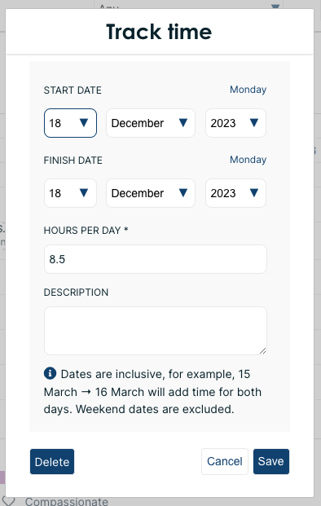
Task: Click the arrow icon of finish day select
Action: pyautogui.click(x=84, y=192)
